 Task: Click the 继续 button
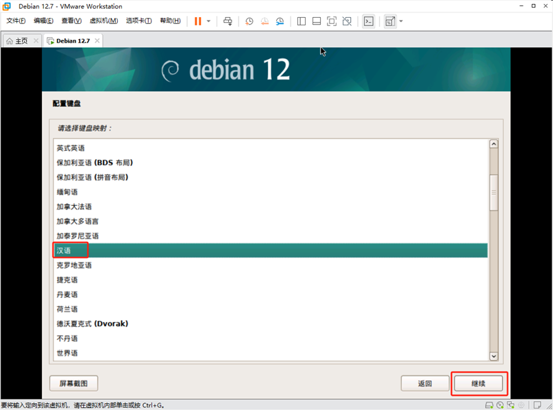(x=478, y=383)
